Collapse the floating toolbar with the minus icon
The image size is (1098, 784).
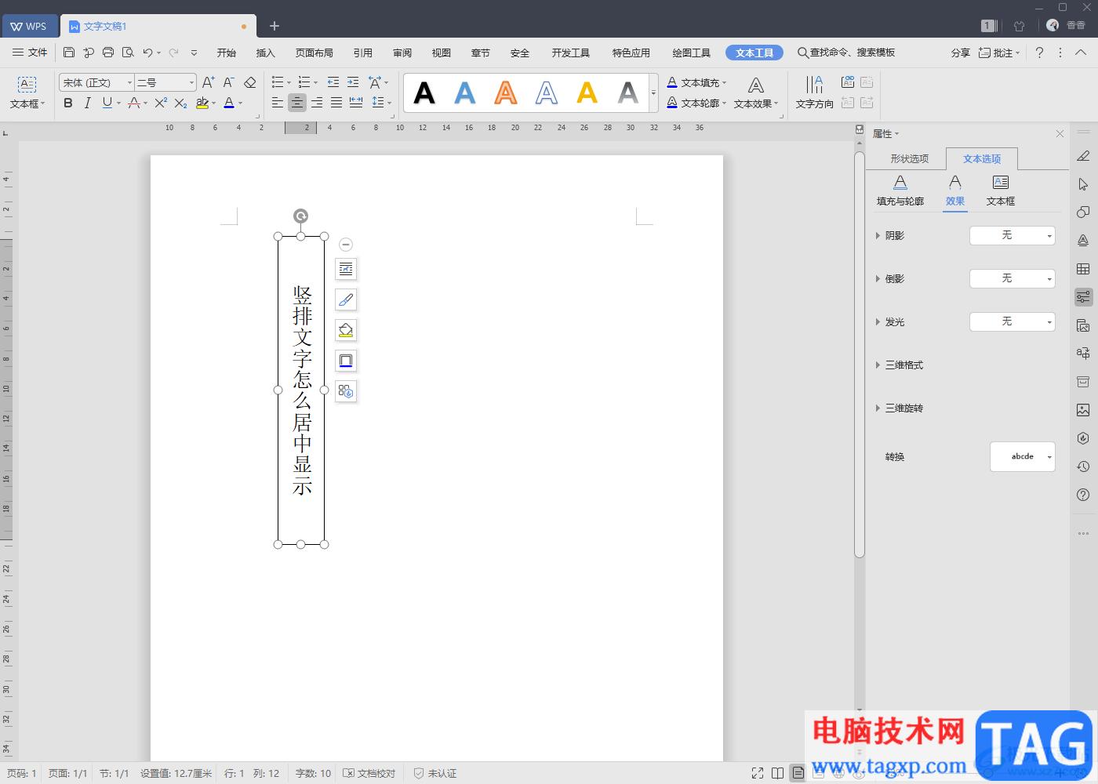coord(346,245)
